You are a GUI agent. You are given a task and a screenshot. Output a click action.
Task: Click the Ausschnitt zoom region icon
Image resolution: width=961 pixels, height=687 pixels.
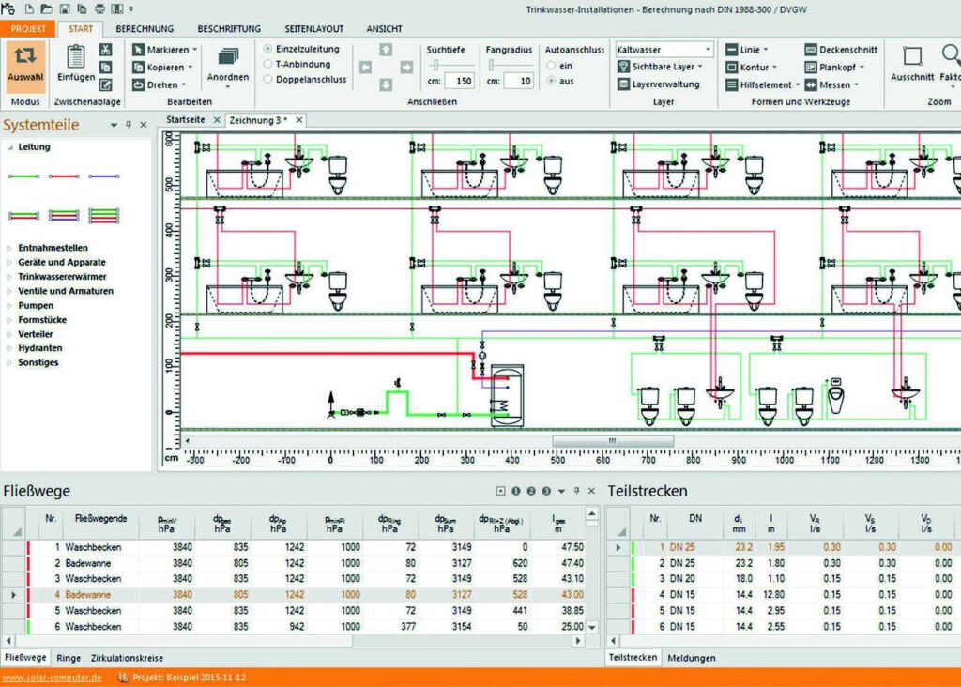pyautogui.click(x=912, y=56)
